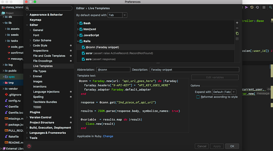The width and height of the screenshot is (273, 151).
Task: Enable Reformat according to style
Action: click(x=198, y=97)
